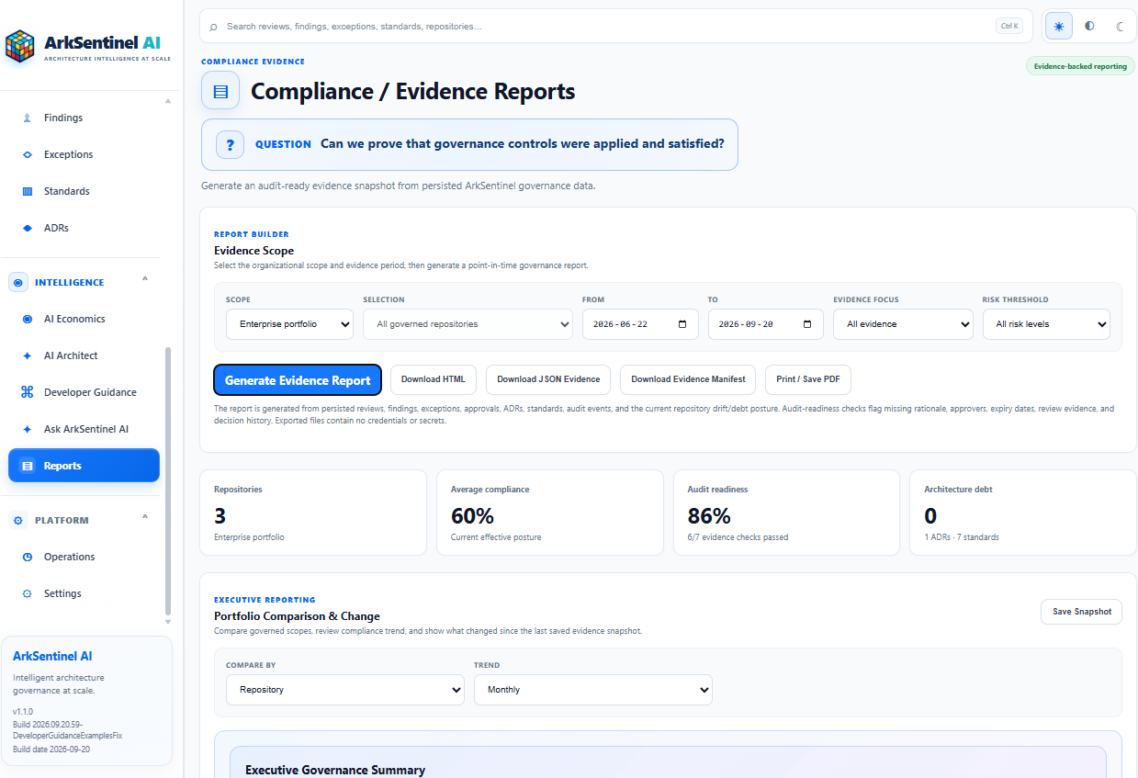
Task: Click the From date field
Action: click(640, 324)
